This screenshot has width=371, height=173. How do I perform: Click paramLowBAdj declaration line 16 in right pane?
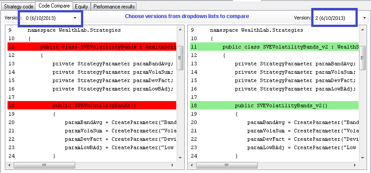296,89
